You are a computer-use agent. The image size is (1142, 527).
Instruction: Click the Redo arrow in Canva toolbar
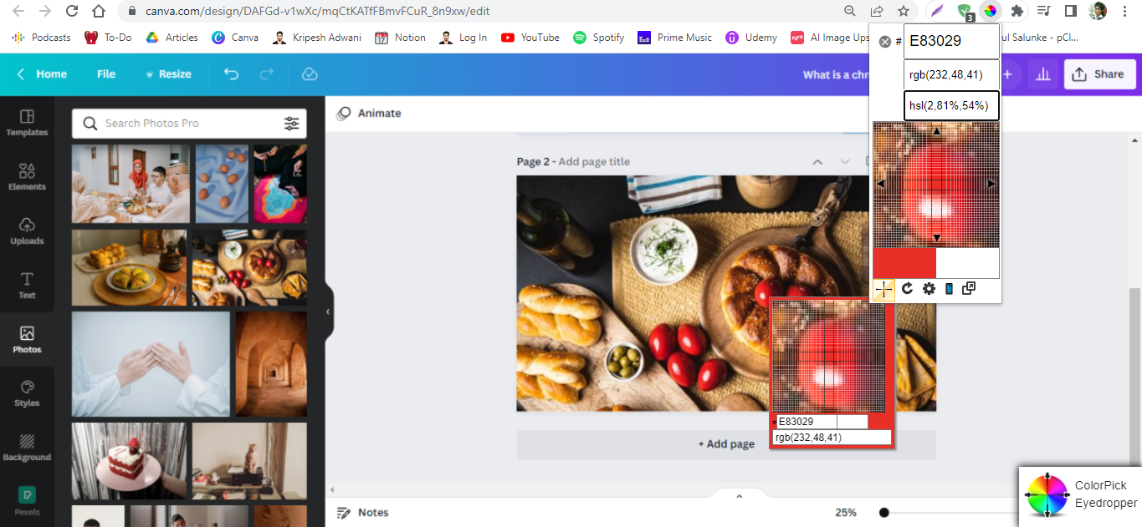267,74
